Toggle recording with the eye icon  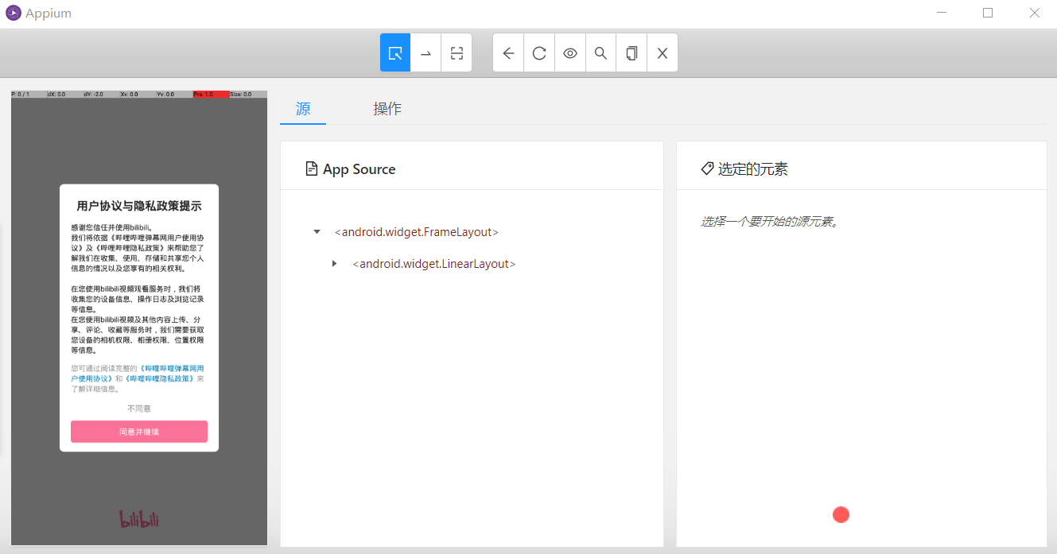tap(570, 53)
